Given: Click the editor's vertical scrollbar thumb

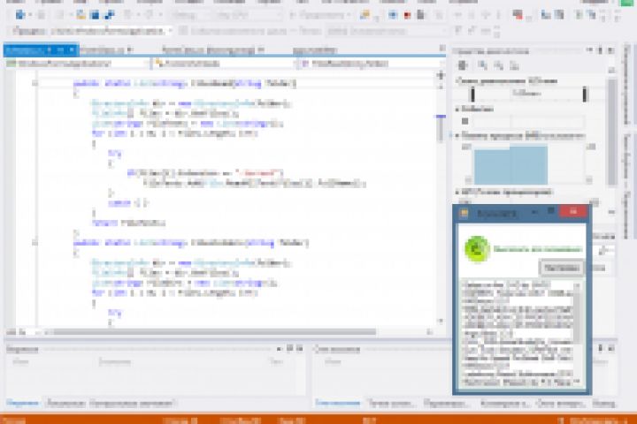Looking at the screenshot, I should coord(441,129).
